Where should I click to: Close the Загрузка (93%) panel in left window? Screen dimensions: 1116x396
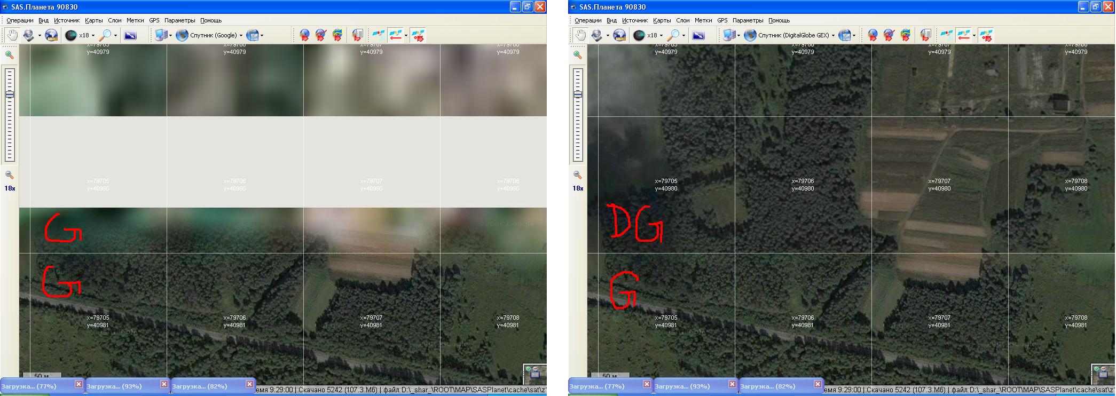click(164, 384)
